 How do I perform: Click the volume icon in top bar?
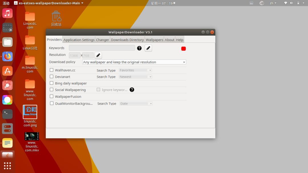pyautogui.click(x=292, y=3)
